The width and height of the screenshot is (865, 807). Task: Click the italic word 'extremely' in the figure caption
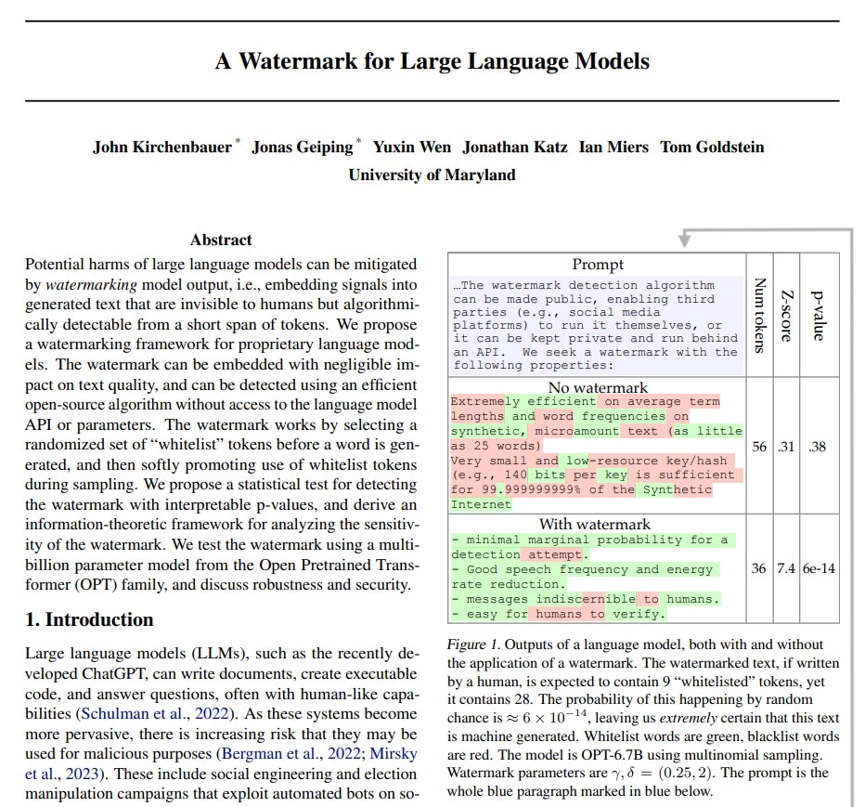pyautogui.click(x=688, y=718)
